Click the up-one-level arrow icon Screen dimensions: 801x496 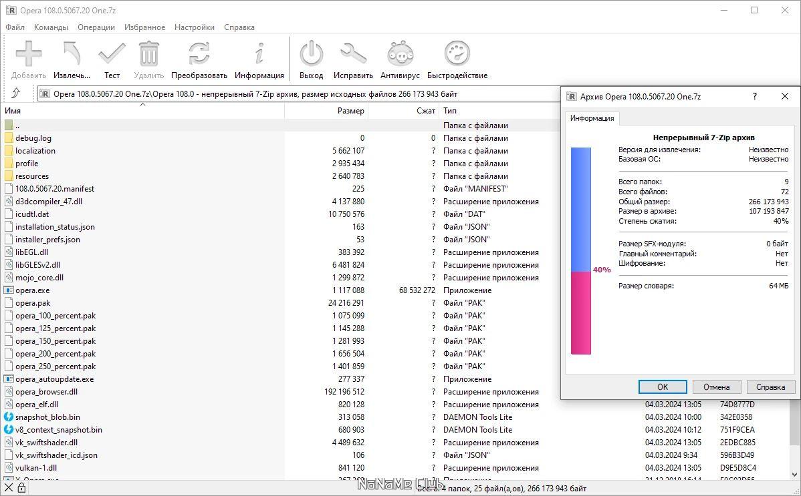[x=14, y=94]
